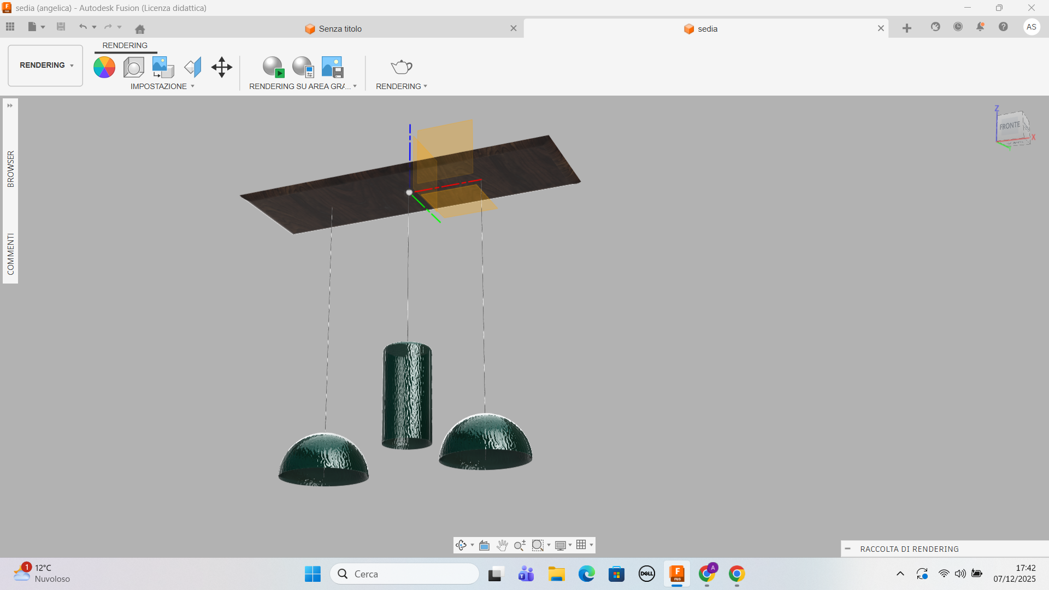Click the teapot Render icon

coord(401,67)
